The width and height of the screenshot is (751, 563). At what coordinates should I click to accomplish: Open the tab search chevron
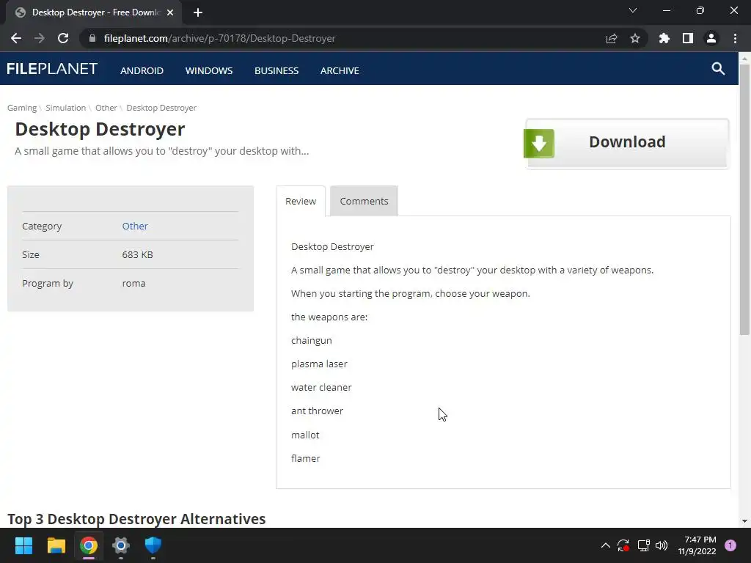pyautogui.click(x=633, y=10)
